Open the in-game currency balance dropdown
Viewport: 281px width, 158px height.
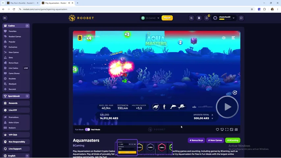[150, 18]
